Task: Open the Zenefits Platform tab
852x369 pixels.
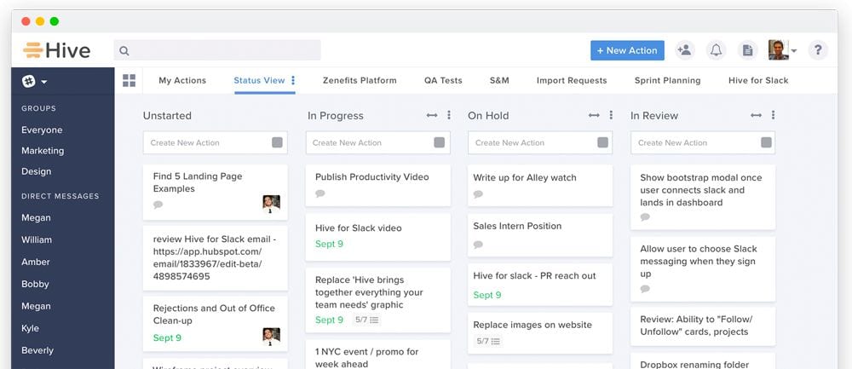Action: click(x=360, y=80)
